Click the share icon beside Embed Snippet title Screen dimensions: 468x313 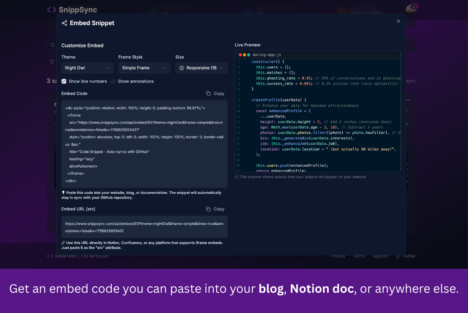tap(64, 23)
